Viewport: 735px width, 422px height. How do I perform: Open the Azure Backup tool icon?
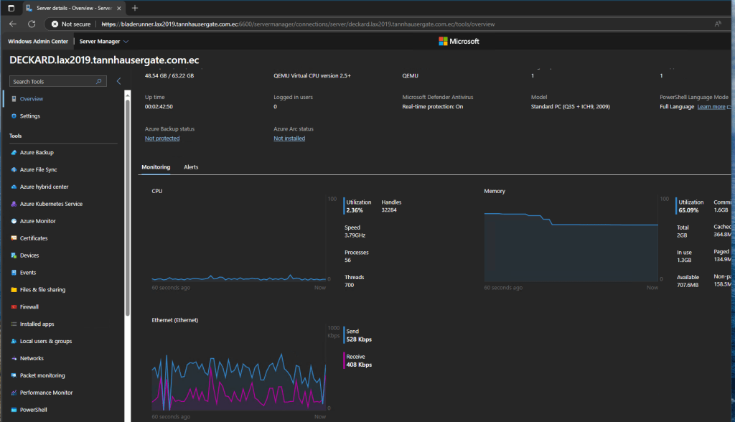tap(14, 153)
